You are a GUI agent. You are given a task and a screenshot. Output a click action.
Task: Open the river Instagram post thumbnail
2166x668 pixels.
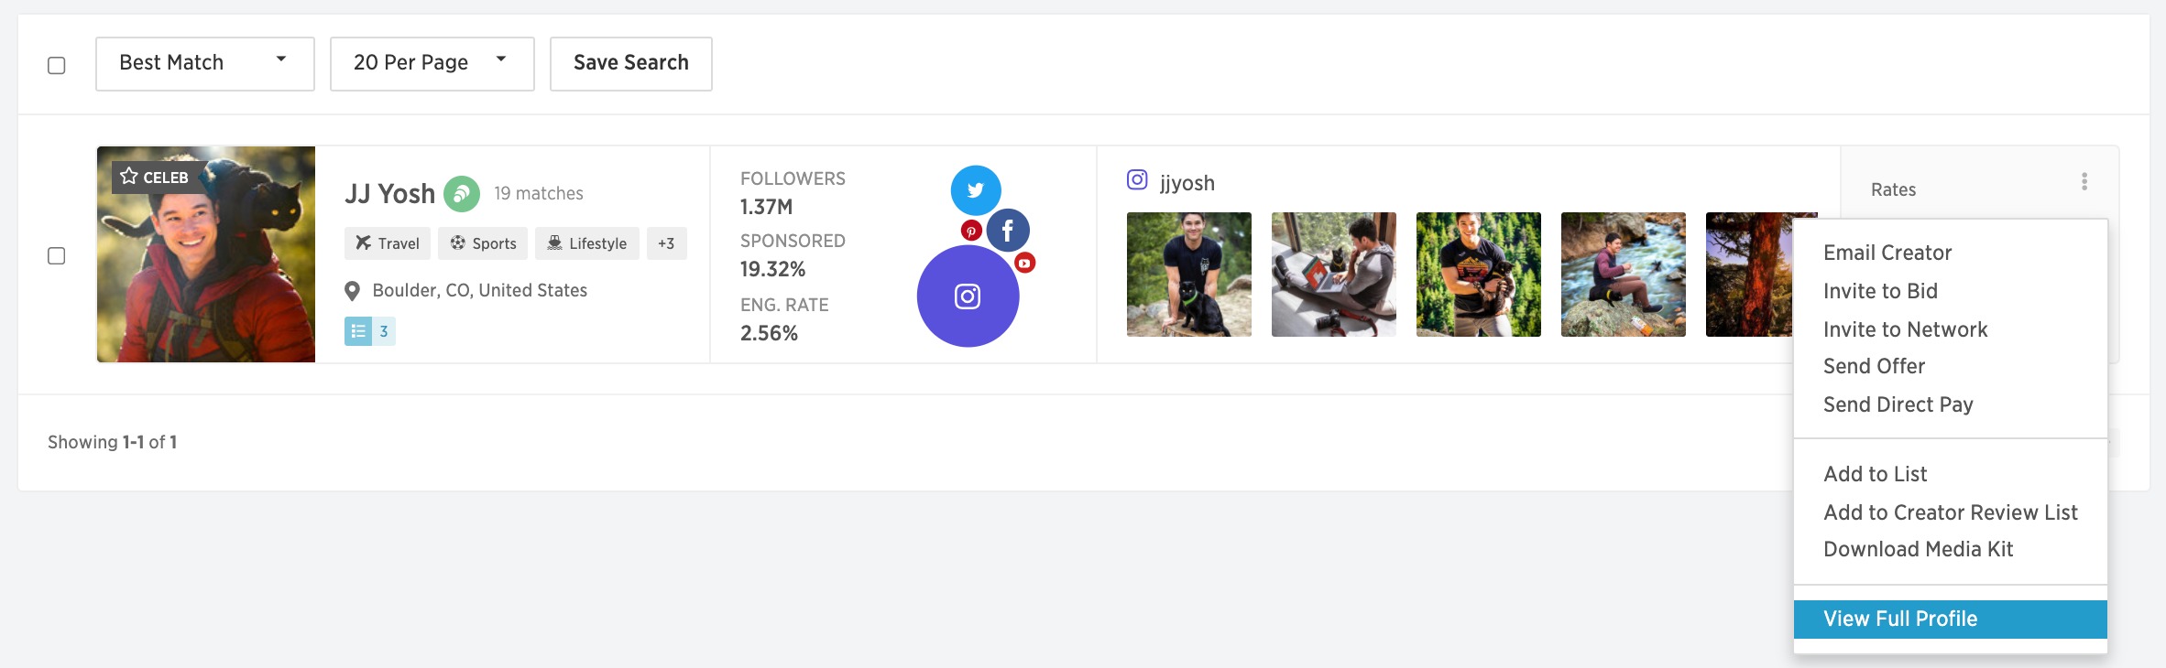tap(1624, 275)
